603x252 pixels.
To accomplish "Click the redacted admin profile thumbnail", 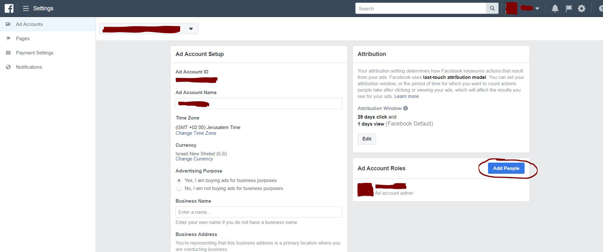I will pyautogui.click(x=365, y=190).
